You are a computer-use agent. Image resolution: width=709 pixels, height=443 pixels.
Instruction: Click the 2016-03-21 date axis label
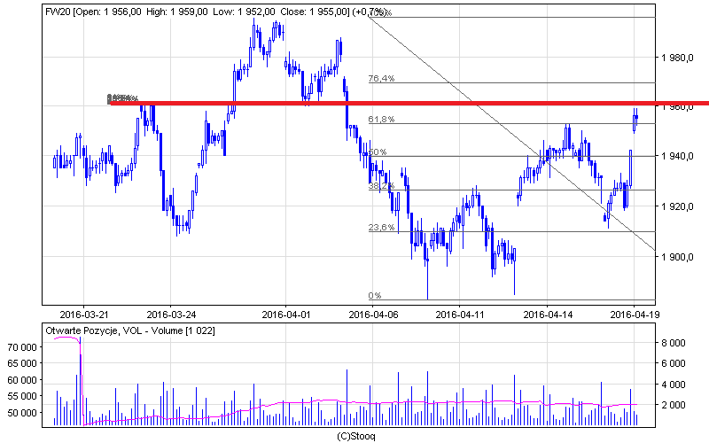[84, 315]
